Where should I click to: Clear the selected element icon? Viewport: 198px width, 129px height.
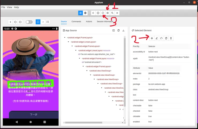coord(161,38)
